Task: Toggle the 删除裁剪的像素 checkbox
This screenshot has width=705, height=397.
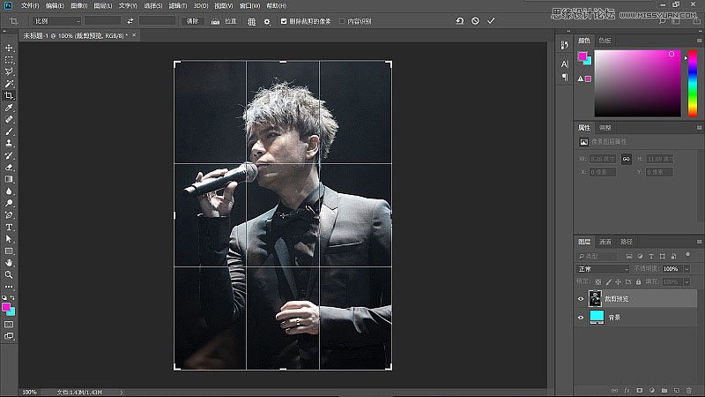Action: 283,20
